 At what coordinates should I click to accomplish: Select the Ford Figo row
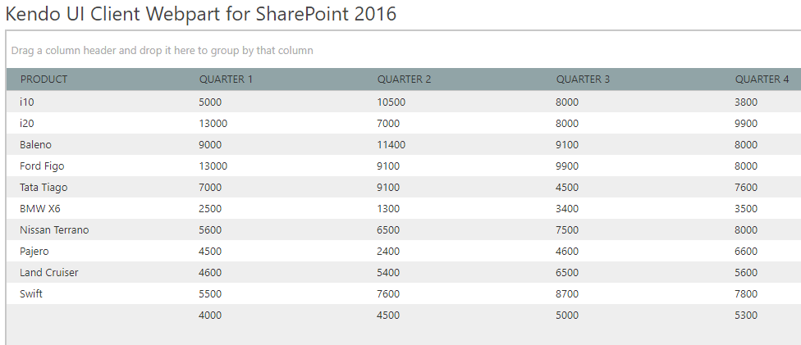pos(42,166)
